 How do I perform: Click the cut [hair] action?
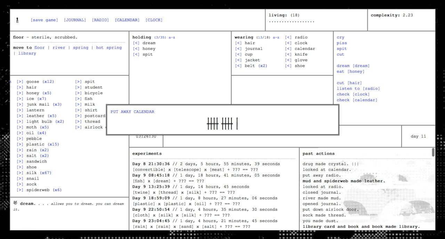pyautogui.click(x=349, y=83)
